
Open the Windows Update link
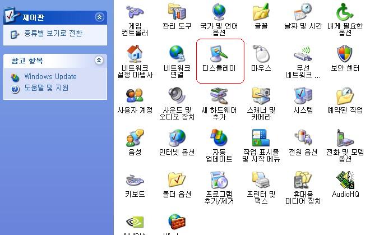click(x=50, y=76)
